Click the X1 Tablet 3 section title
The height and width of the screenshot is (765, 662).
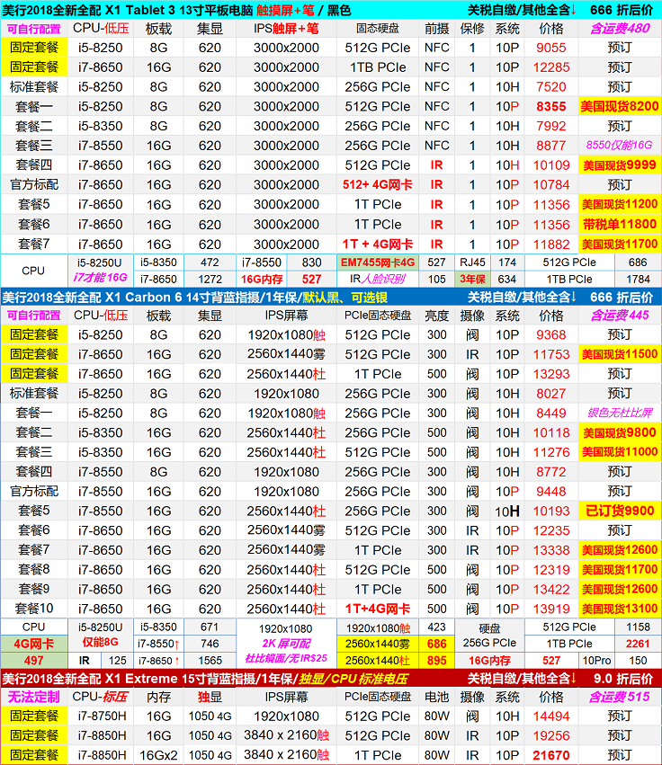pyautogui.click(x=176, y=10)
